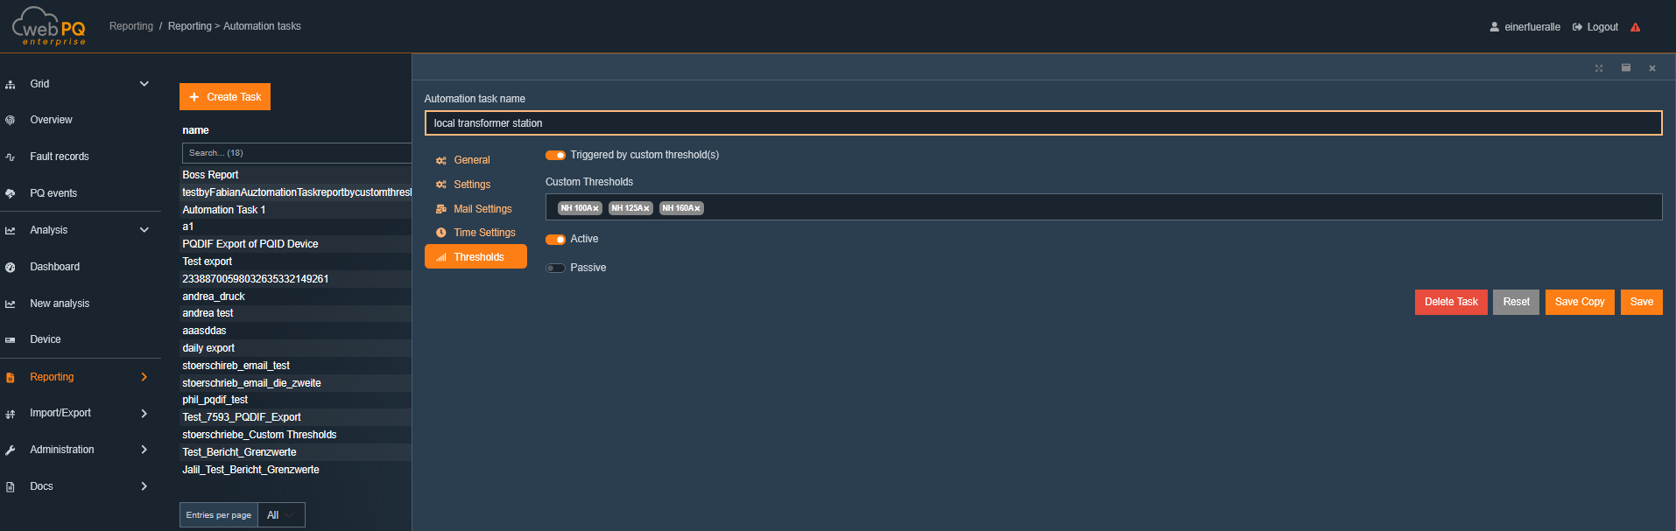
Task: Open the Settings tab
Action: point(475,185)
